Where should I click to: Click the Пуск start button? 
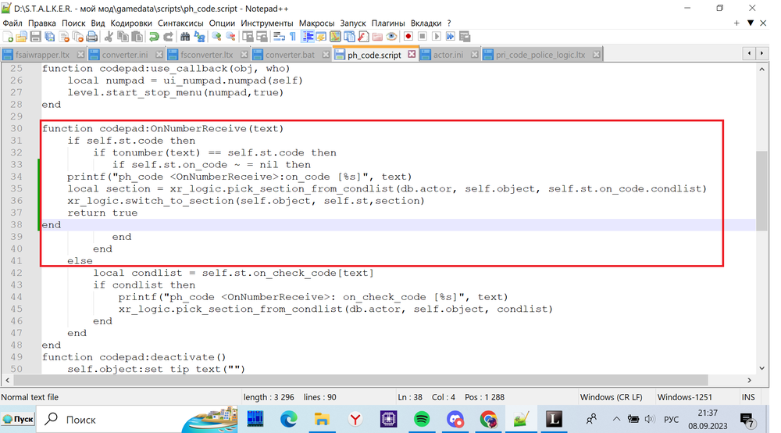pos(18,420)
